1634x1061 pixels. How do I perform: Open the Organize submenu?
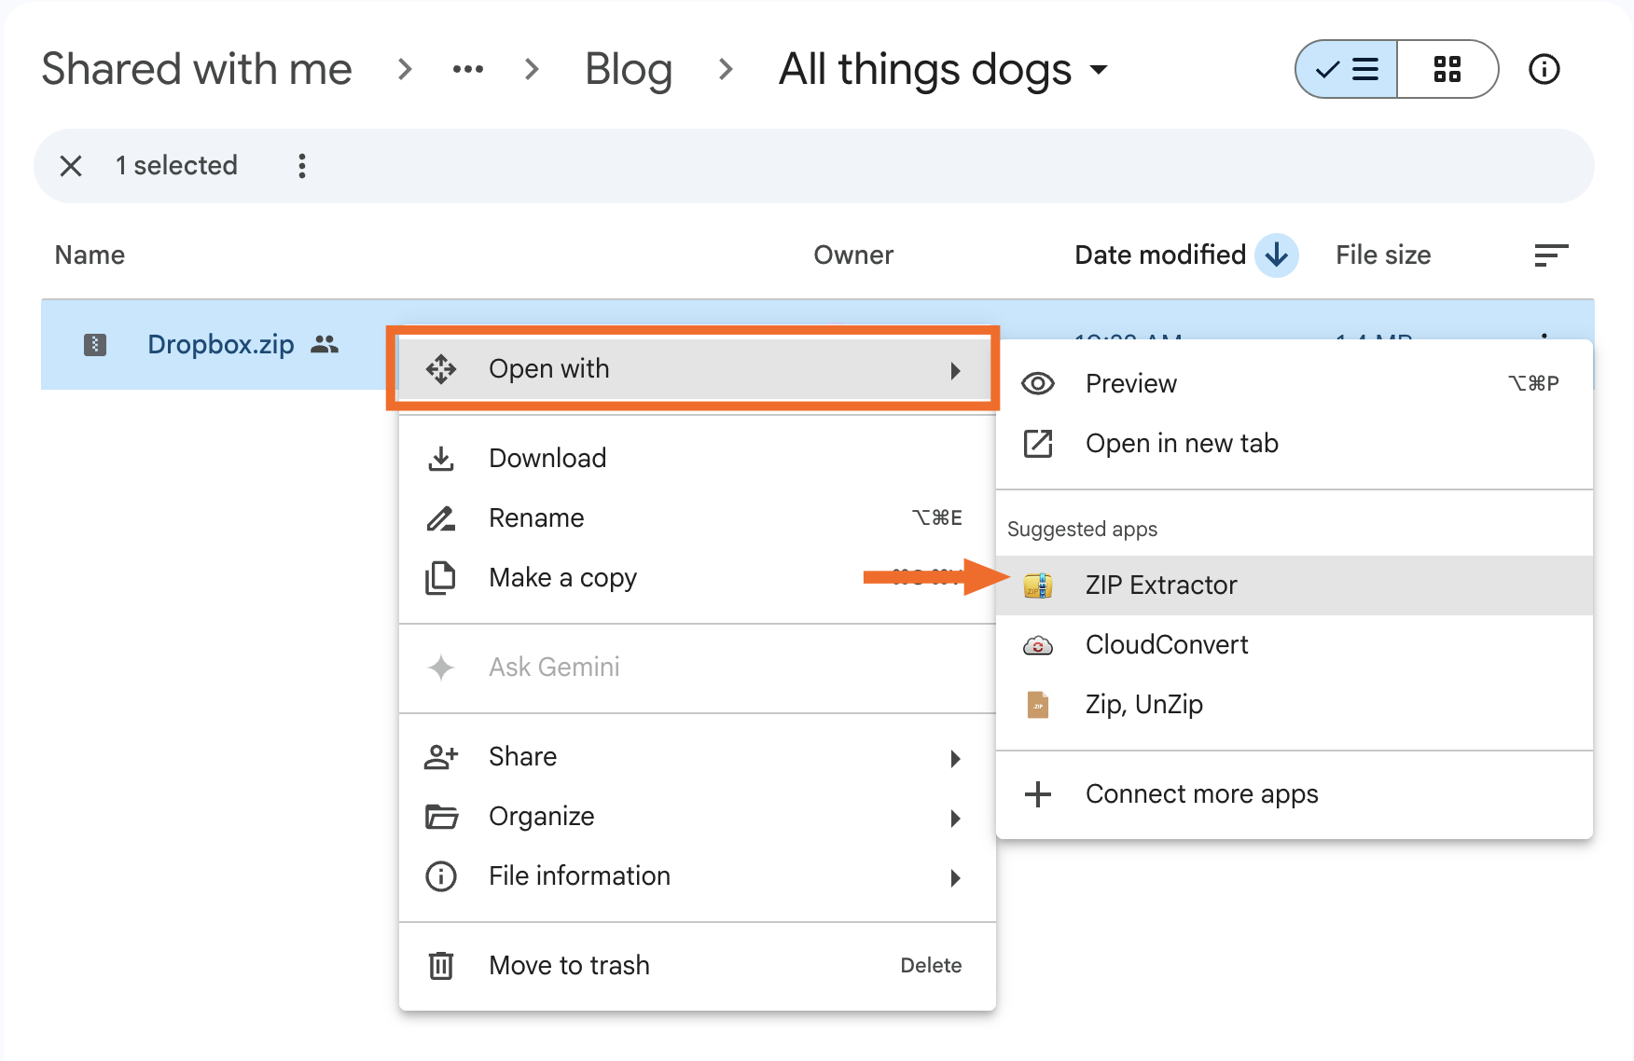[x=697, y=816]
